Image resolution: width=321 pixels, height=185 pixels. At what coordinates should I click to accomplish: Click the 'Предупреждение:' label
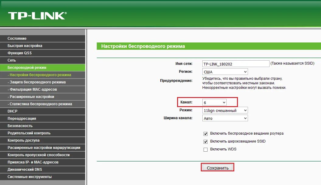(x=176, y=81)
